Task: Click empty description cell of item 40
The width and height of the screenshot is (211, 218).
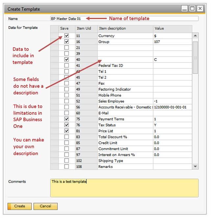Action: pyautogui.click(x=125, y=60)
